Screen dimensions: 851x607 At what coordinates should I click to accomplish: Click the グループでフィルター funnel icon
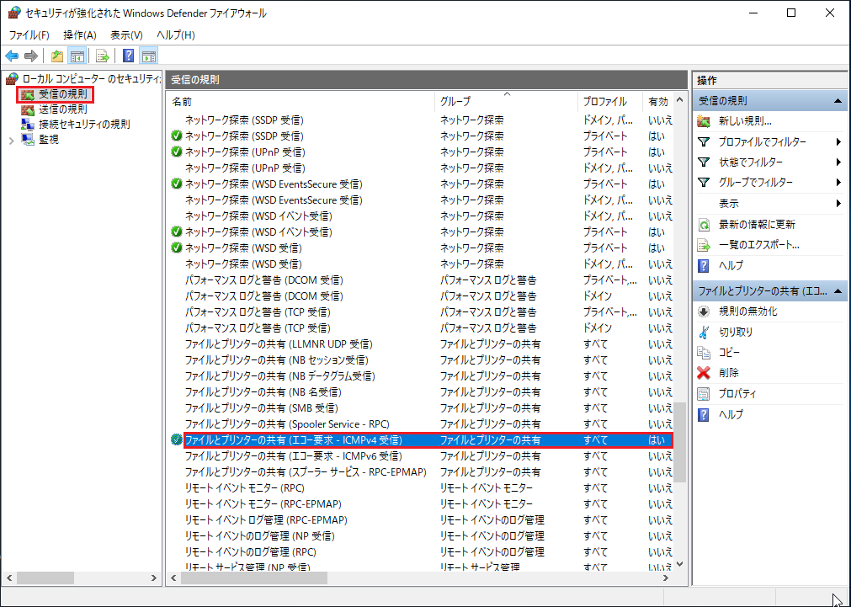704,183
